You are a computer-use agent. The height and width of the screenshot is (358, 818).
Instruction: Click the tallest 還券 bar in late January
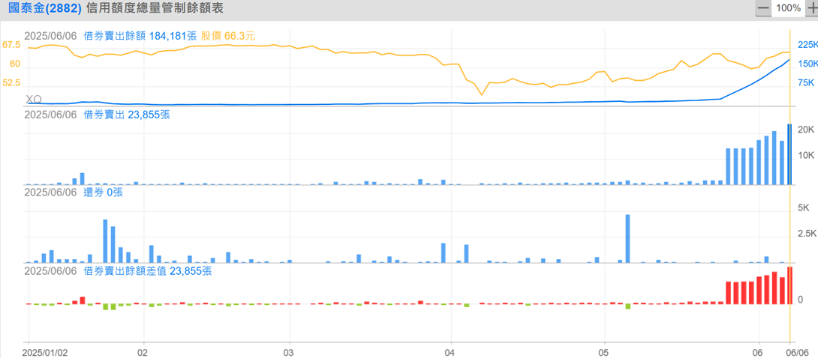pyautogui.click(x=105, y=241)
